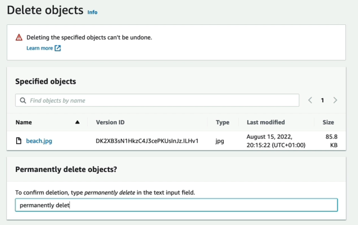
Task: Toggle the Name sort ascending arrow
Action: click(77, 122)
